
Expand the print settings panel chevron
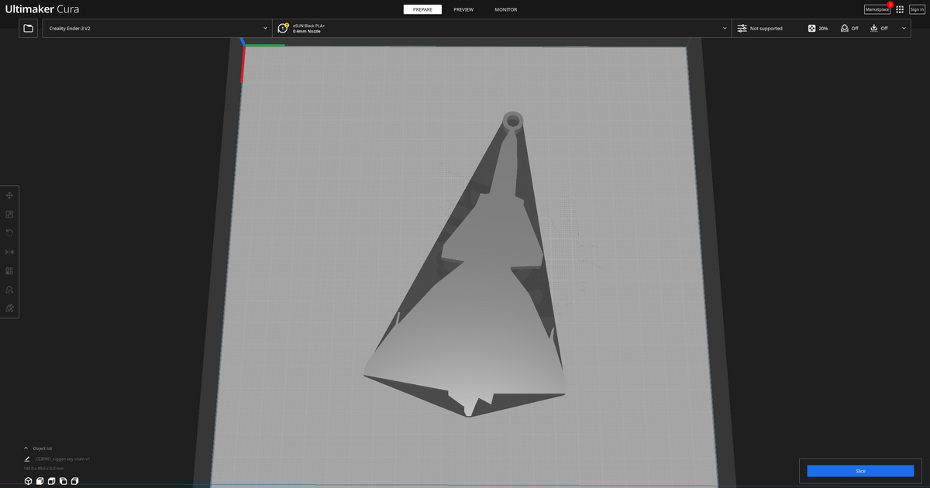coord(903,28)
